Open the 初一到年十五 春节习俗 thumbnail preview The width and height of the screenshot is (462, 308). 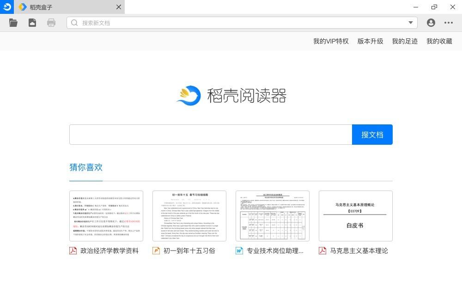click(x=189, y=216)
